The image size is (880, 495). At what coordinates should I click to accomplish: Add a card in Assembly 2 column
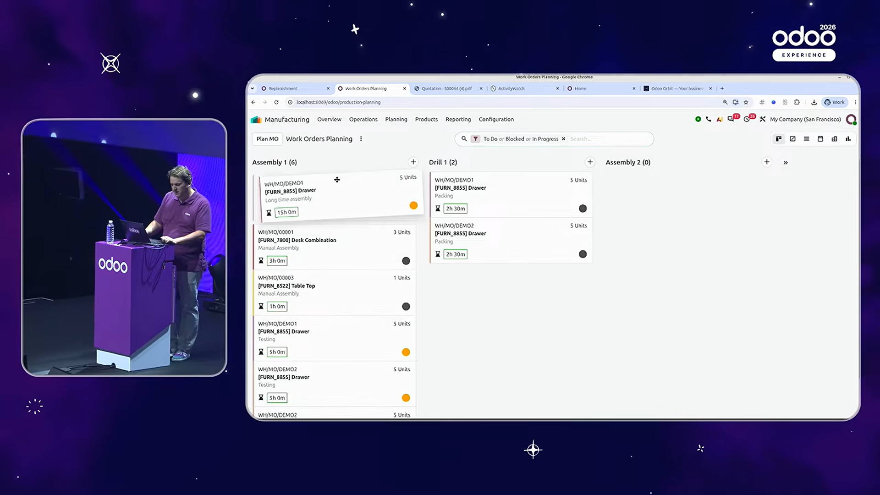coord(767,162)
